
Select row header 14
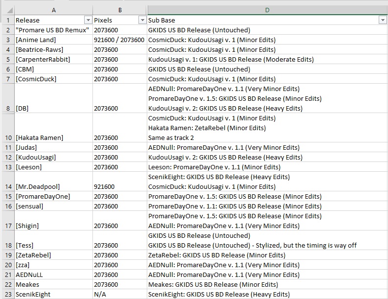[x=8, y=182]
